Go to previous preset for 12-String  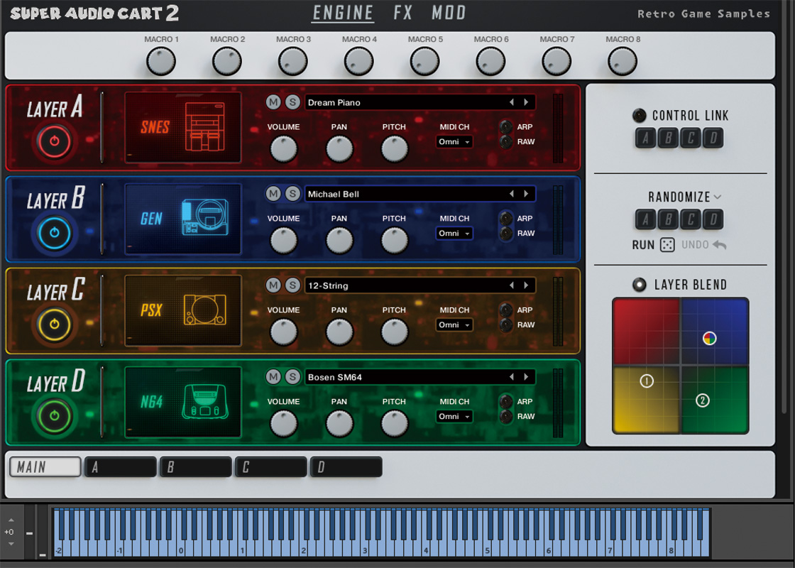[x=512, y=285]
